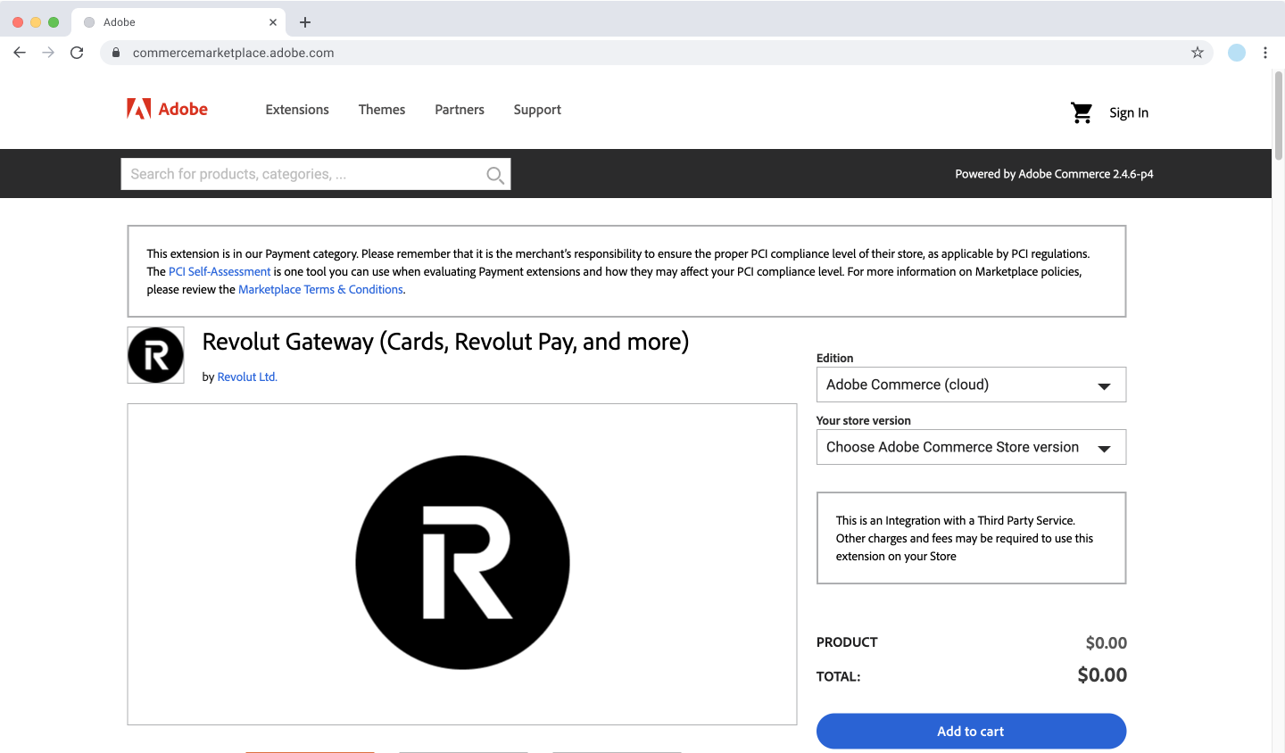The height and width of the screenshot is (753, 1285).
Task: Go forward with the browser forward arrow
Action: coord(48,53)
